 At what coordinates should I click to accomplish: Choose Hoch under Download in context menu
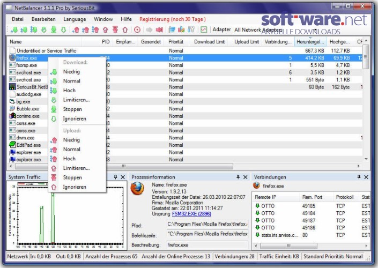[x=77, y=91]
